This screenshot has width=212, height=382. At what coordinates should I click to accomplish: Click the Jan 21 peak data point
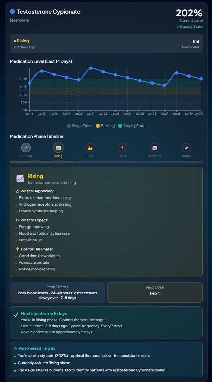point(91,68)
